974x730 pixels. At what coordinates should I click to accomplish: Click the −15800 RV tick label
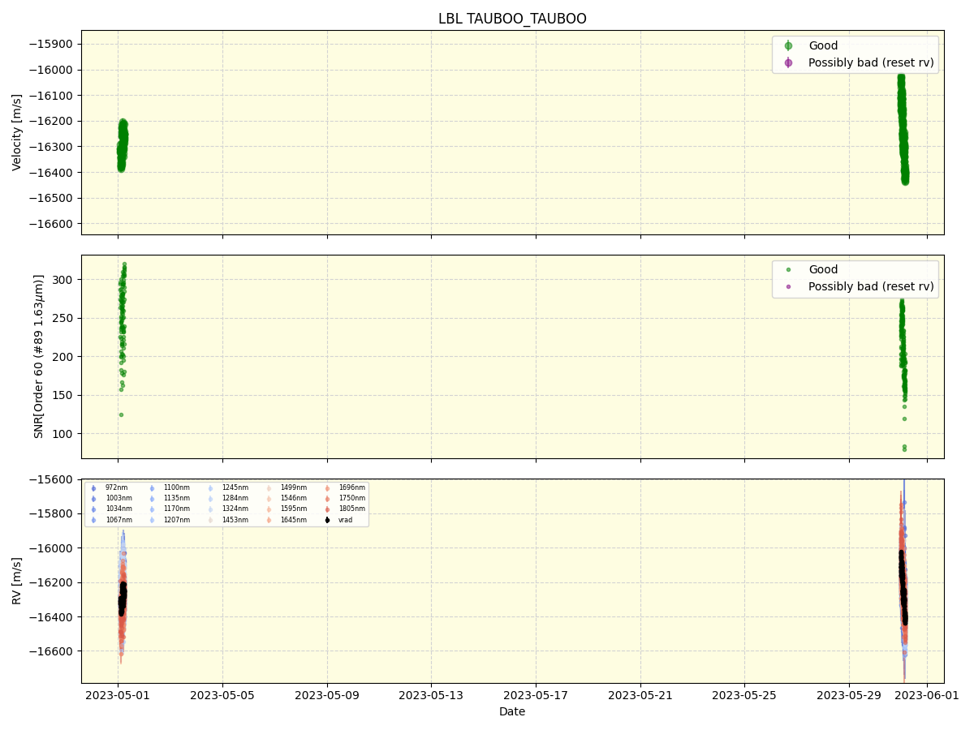pyautogui.click(x=52, y=513)
